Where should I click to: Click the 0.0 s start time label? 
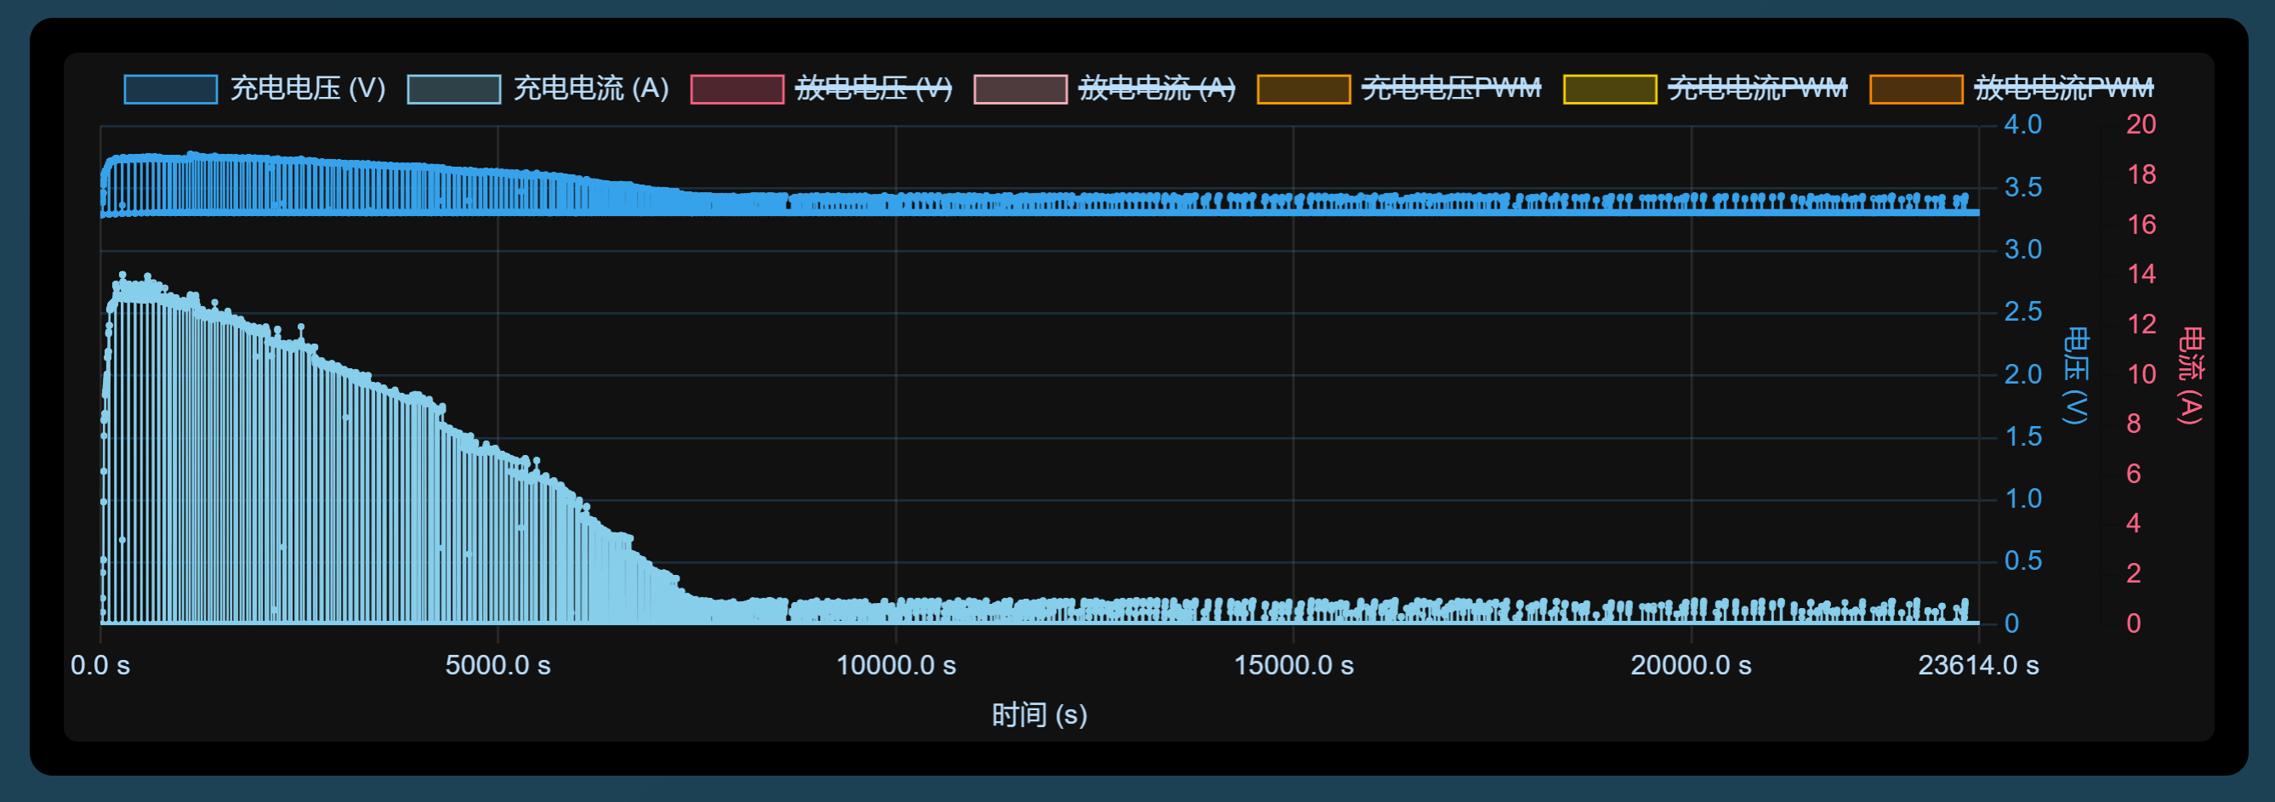click(100, 665)
